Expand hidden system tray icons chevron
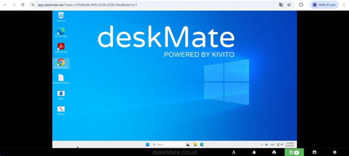 [261, 144]
